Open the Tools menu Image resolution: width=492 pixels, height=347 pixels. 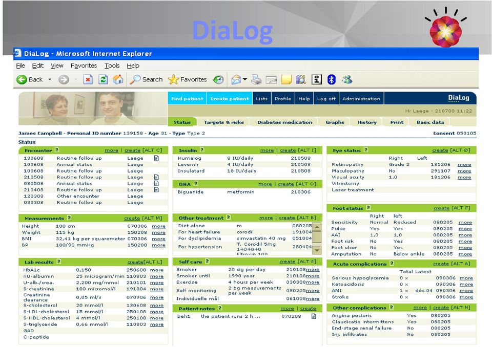[x=112, y=66]
